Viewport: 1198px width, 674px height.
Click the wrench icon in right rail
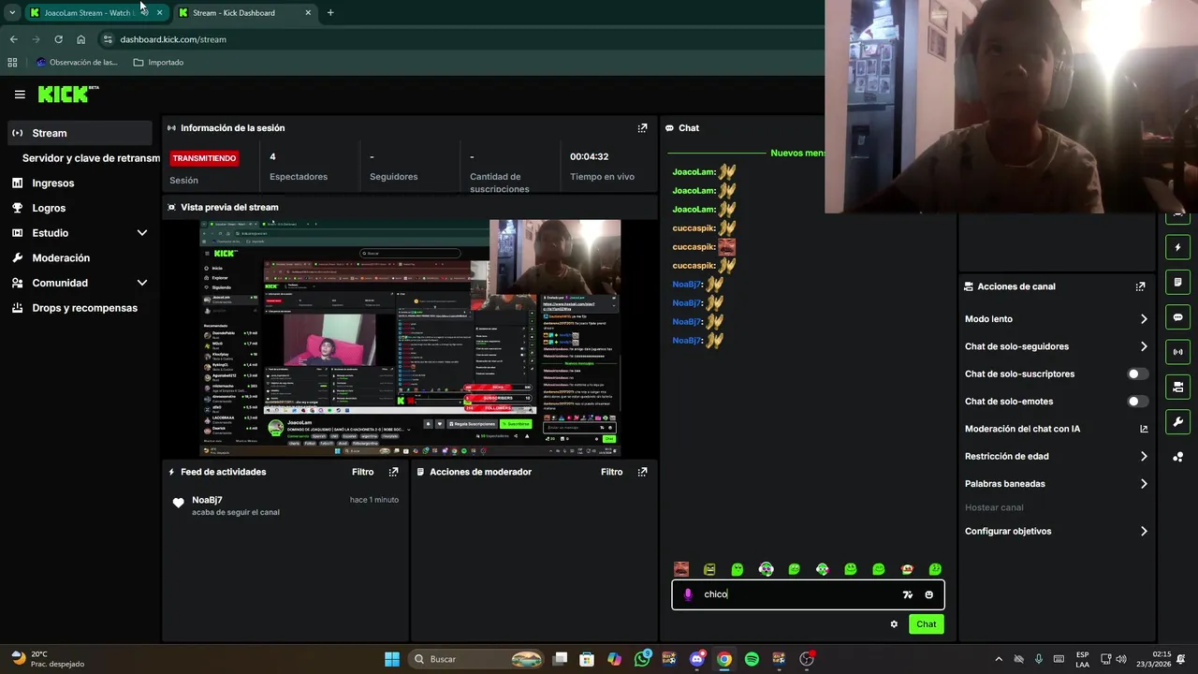1177,421
